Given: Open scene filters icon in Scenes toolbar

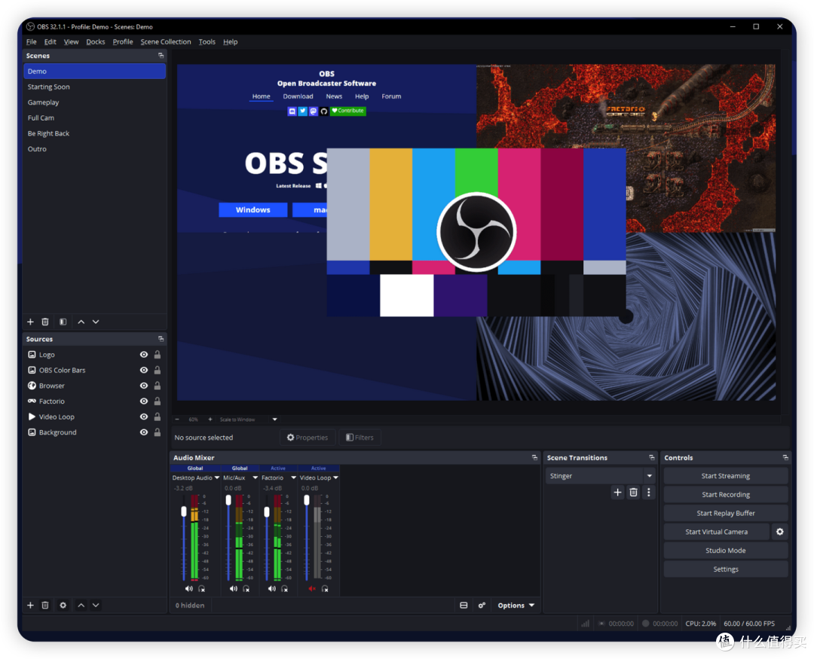Looking at the screenshot, I should coord(63,322).
